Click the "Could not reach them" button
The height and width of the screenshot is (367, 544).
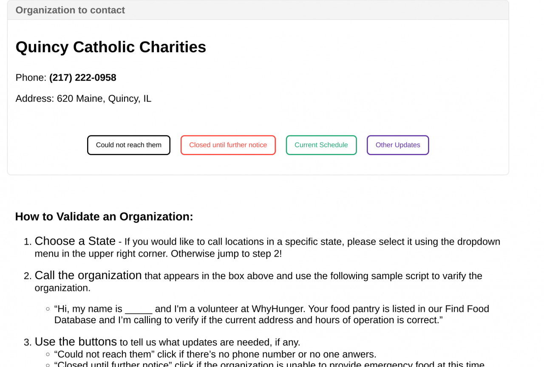[129, 145]
